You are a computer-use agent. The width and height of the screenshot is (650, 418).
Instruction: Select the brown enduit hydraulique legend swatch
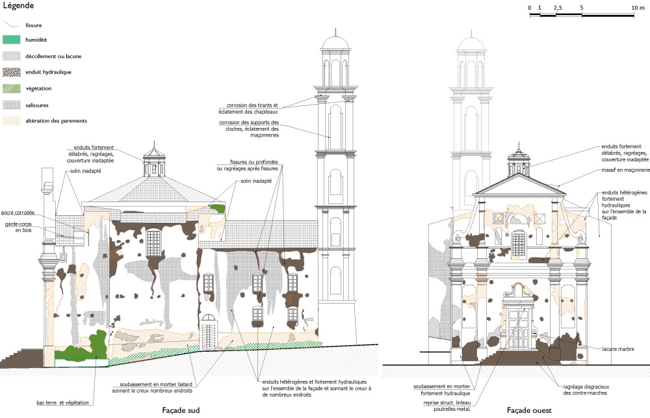12,72
